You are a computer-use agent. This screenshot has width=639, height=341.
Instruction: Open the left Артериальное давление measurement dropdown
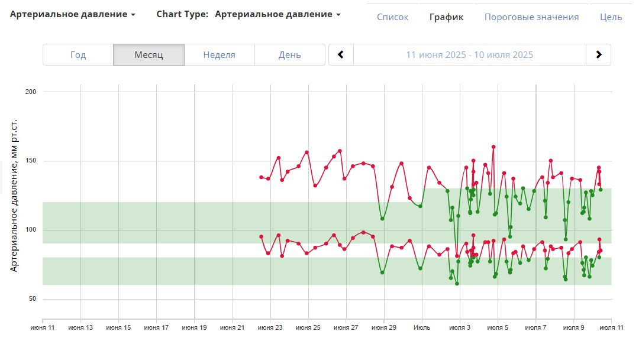point(73,14)
